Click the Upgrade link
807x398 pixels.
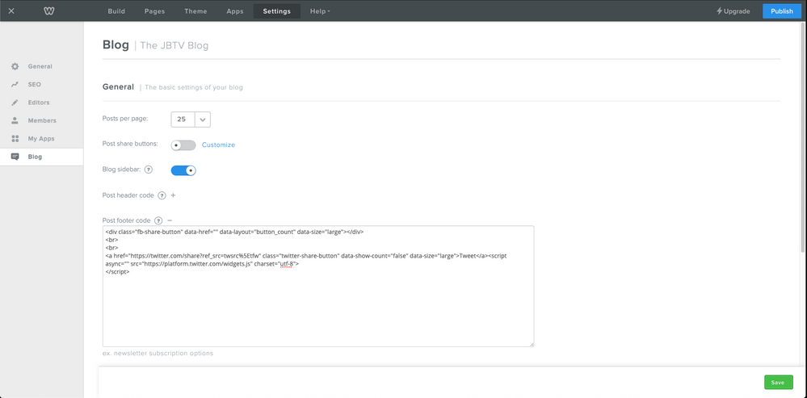(x=737, y=11)
